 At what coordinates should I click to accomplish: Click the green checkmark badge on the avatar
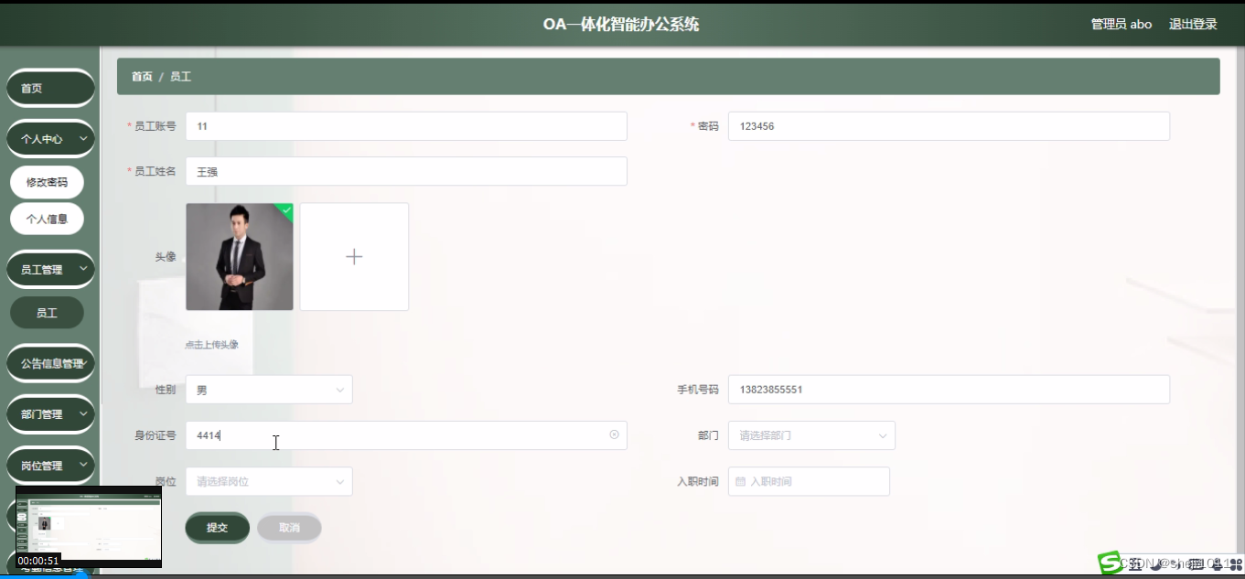tap(284, 209)
